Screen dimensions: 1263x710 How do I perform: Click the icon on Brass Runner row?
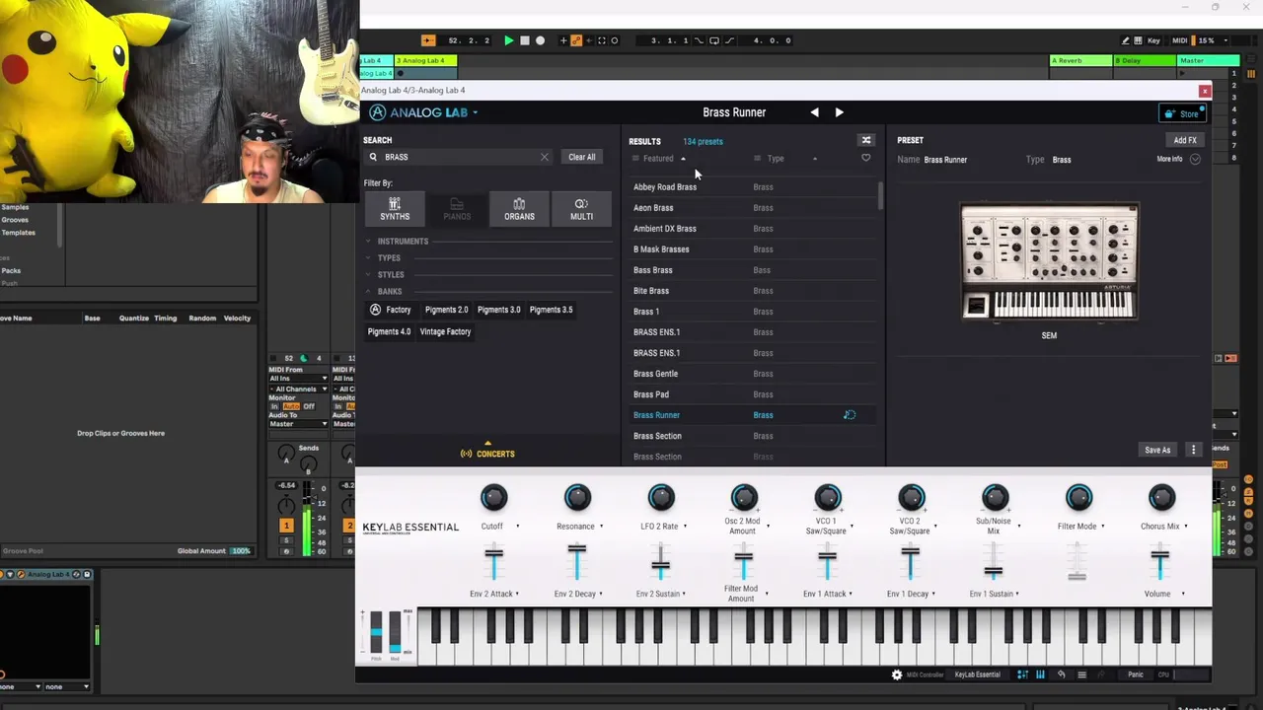(849, 415)
